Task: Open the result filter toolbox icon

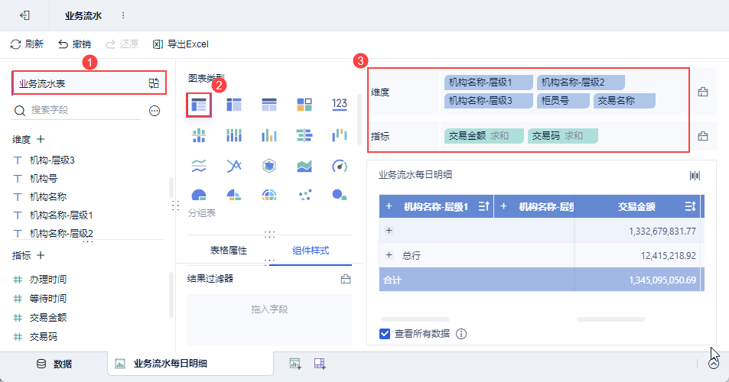Action: [x=345, y=279]
